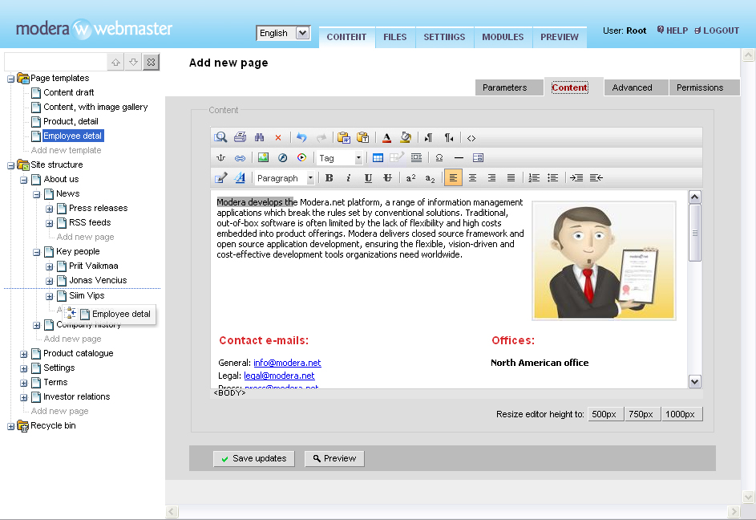Insert a horizontal rule line

[459, 157]
